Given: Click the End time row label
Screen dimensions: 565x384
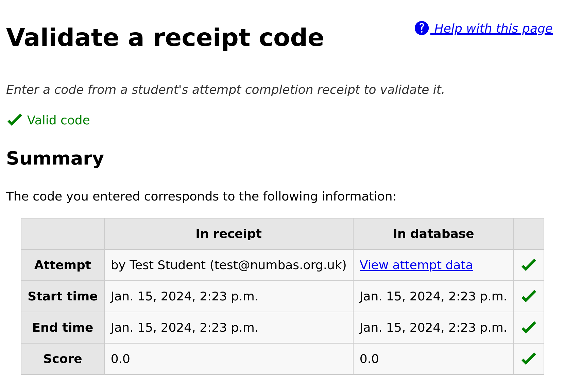Looking at the screenshot, I should (x=63, y=327).
